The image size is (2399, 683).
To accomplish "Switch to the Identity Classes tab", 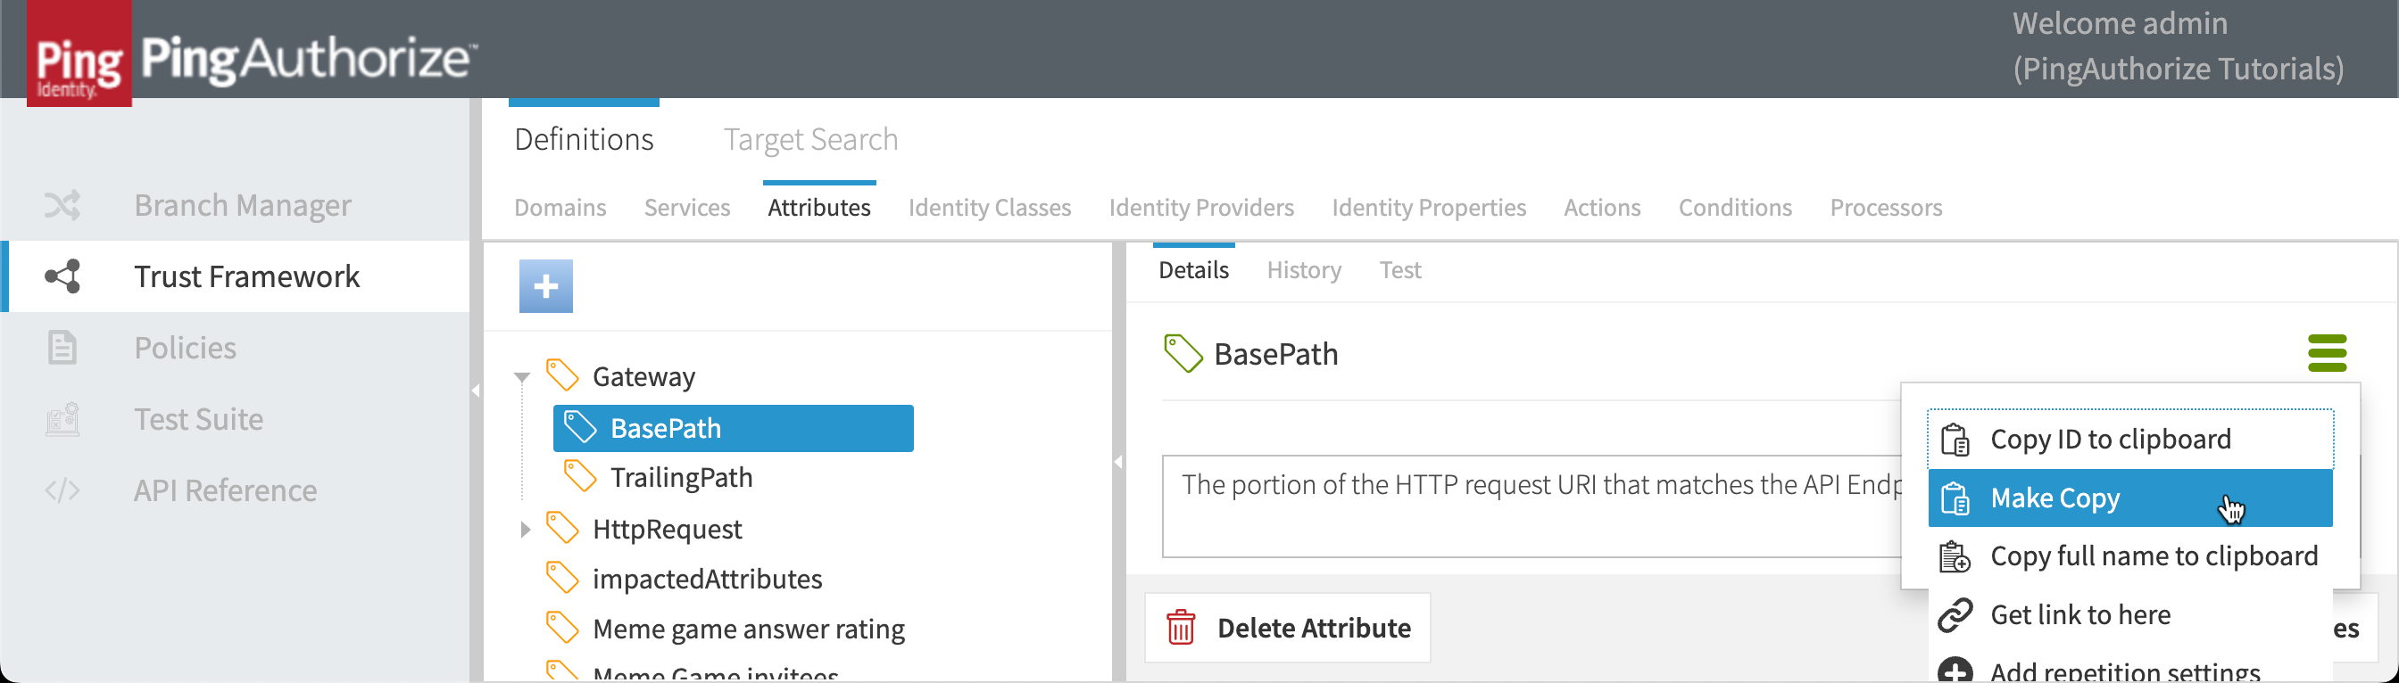I will click(x=989, y=208).
